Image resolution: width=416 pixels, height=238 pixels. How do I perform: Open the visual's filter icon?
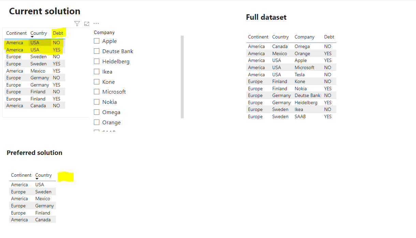[77, 23]
